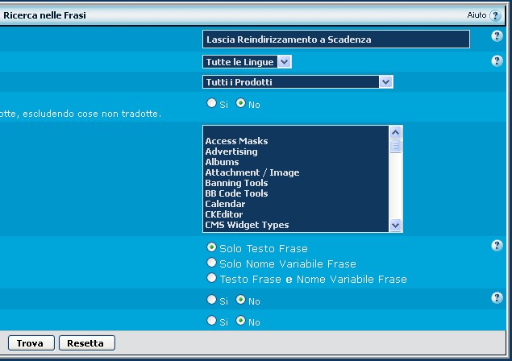Click the search text input field
512x361 pixels.
pyautogui.click(x=335, y=39)
